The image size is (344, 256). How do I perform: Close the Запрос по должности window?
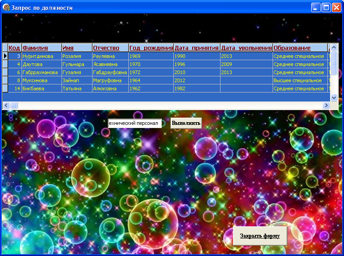click(x=336, y=8)
